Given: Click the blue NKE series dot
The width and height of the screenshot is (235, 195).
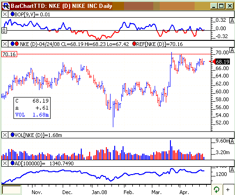Looking at the screenshot, I should click(x=13, y=44).
